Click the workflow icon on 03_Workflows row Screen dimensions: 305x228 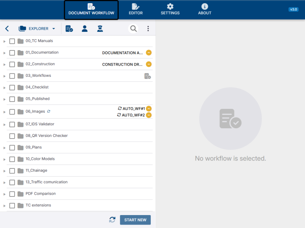[147, 76]
